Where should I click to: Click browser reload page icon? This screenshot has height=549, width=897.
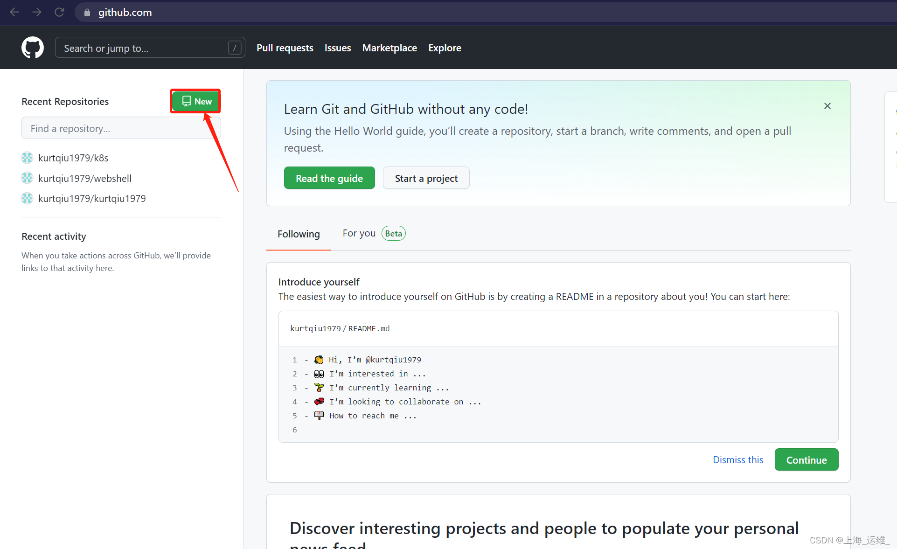click(59, 12)
